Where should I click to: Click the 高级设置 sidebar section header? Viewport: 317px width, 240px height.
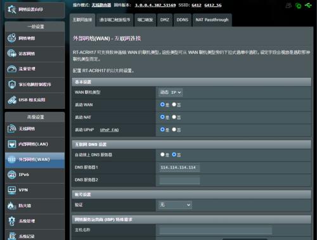click(35, 117)
